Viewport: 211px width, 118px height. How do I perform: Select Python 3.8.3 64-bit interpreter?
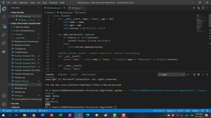point(28,111)
